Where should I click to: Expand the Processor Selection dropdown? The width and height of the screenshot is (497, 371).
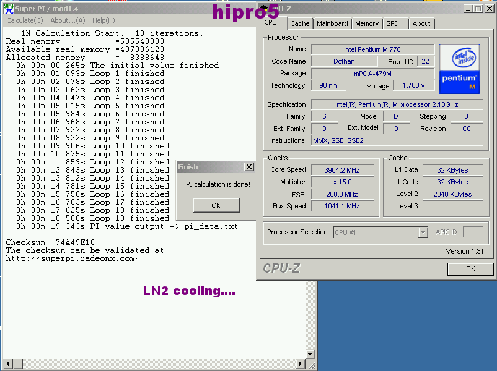[423, 232]
